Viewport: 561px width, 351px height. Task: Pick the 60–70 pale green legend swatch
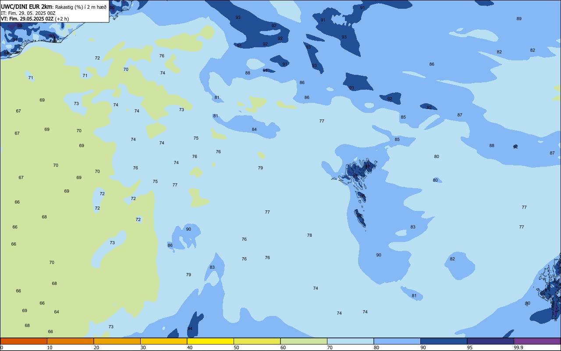(304, 341)
